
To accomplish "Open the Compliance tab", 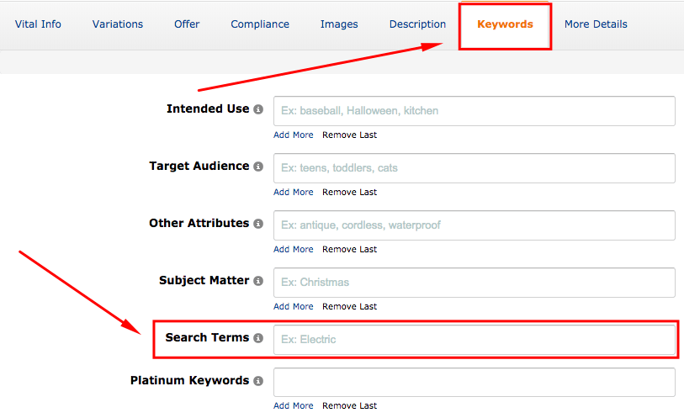I will (x=260, y=24).
